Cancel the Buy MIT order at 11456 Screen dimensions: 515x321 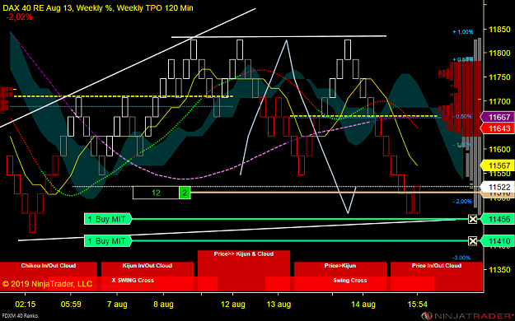tap(472, 219)
